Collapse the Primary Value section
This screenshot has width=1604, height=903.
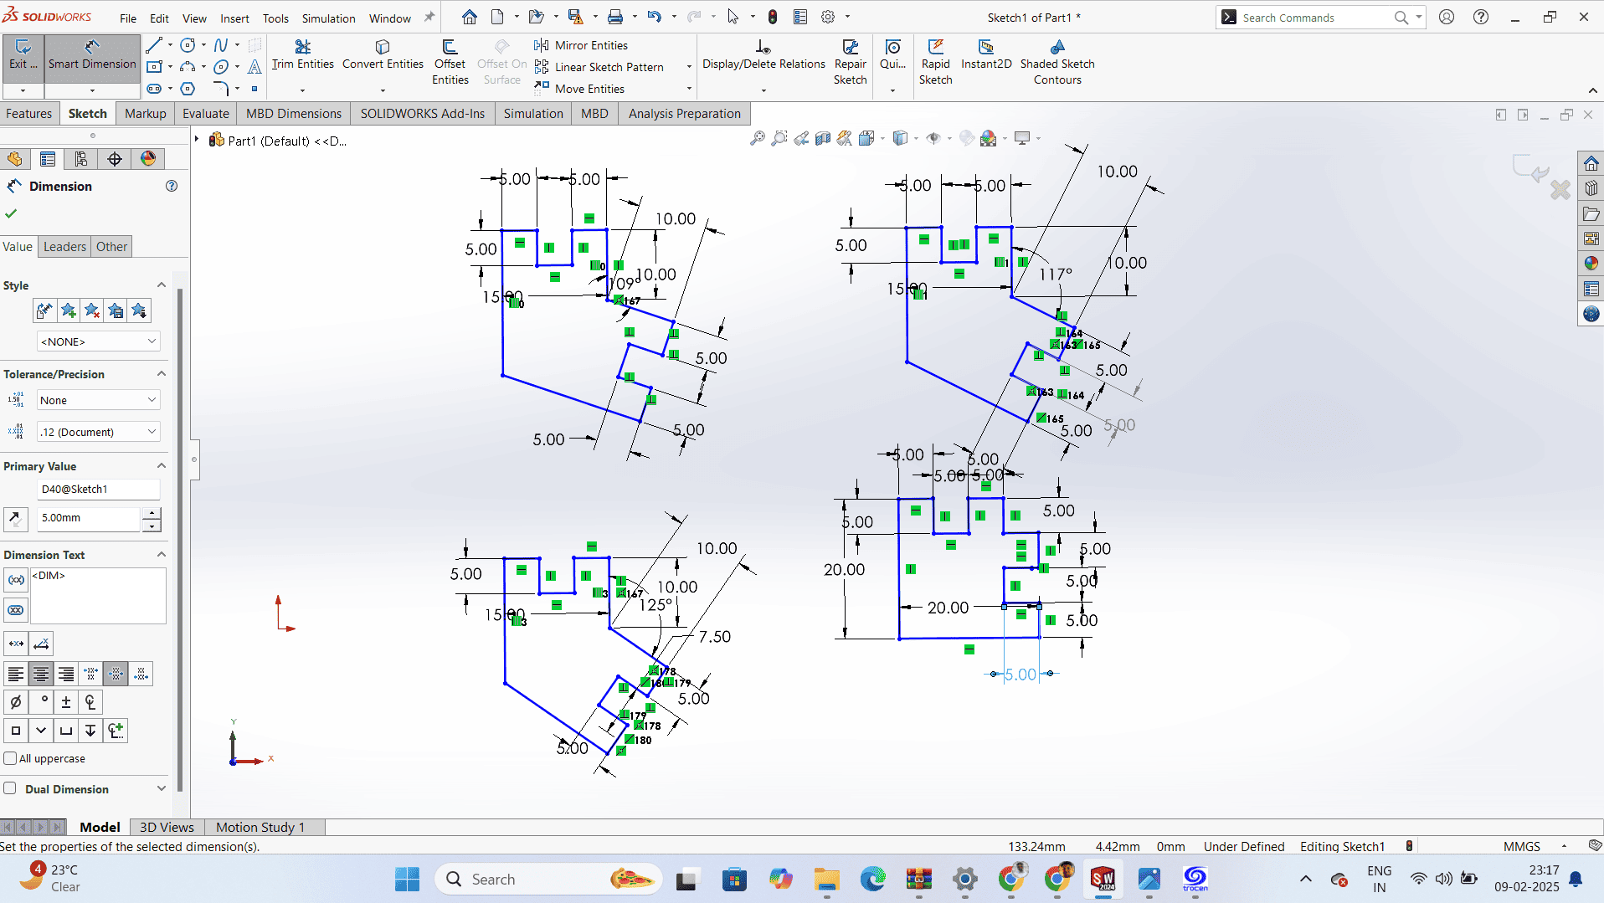[162, 466]
